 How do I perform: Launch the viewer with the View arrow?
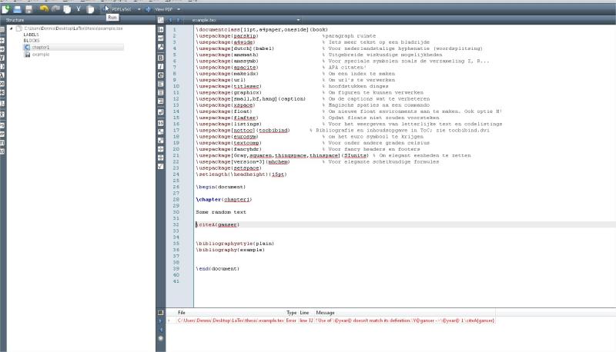148,9
